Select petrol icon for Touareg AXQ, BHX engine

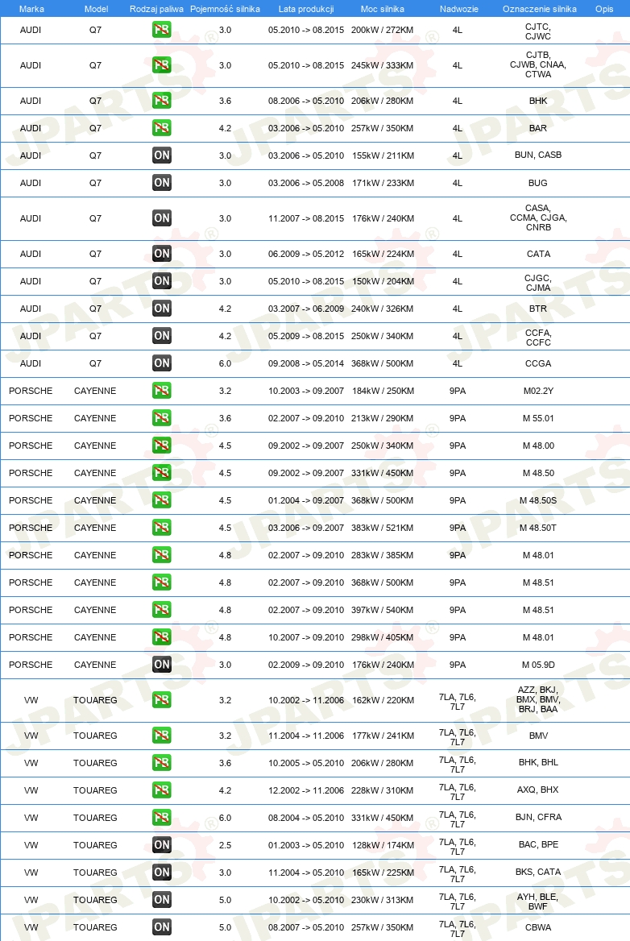161,790
